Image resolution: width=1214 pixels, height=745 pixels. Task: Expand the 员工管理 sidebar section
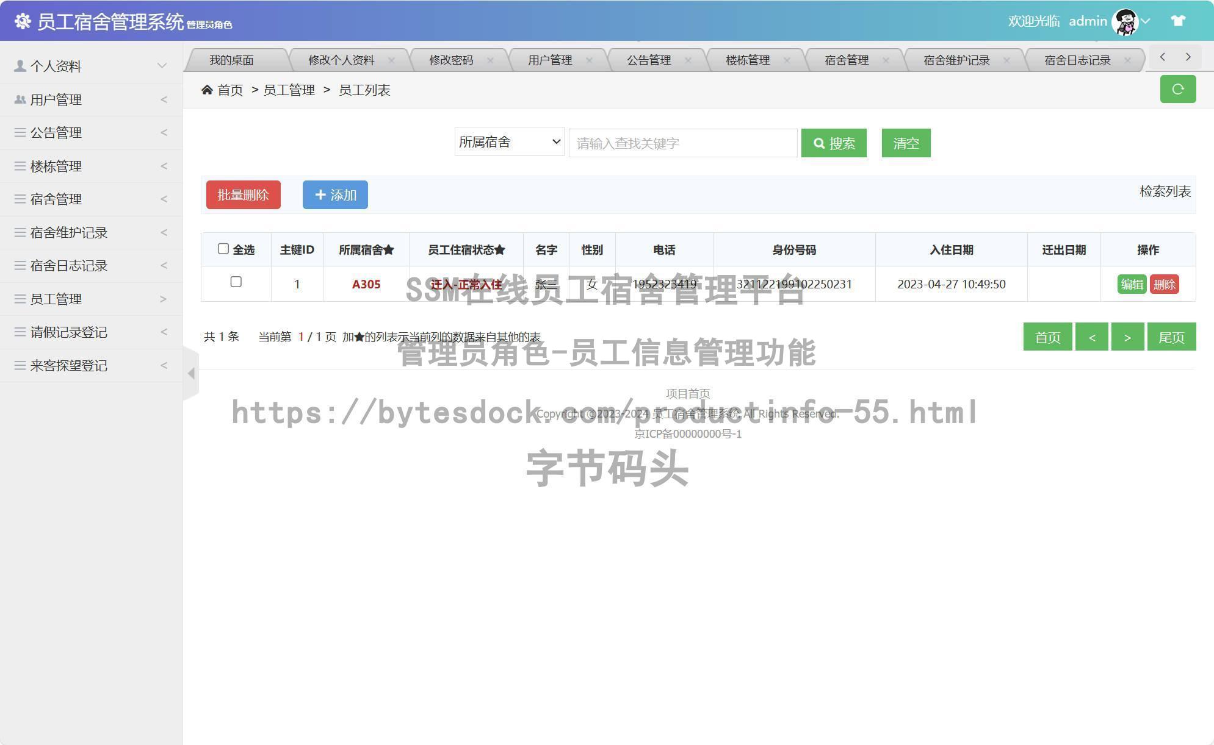click(164, 299)
